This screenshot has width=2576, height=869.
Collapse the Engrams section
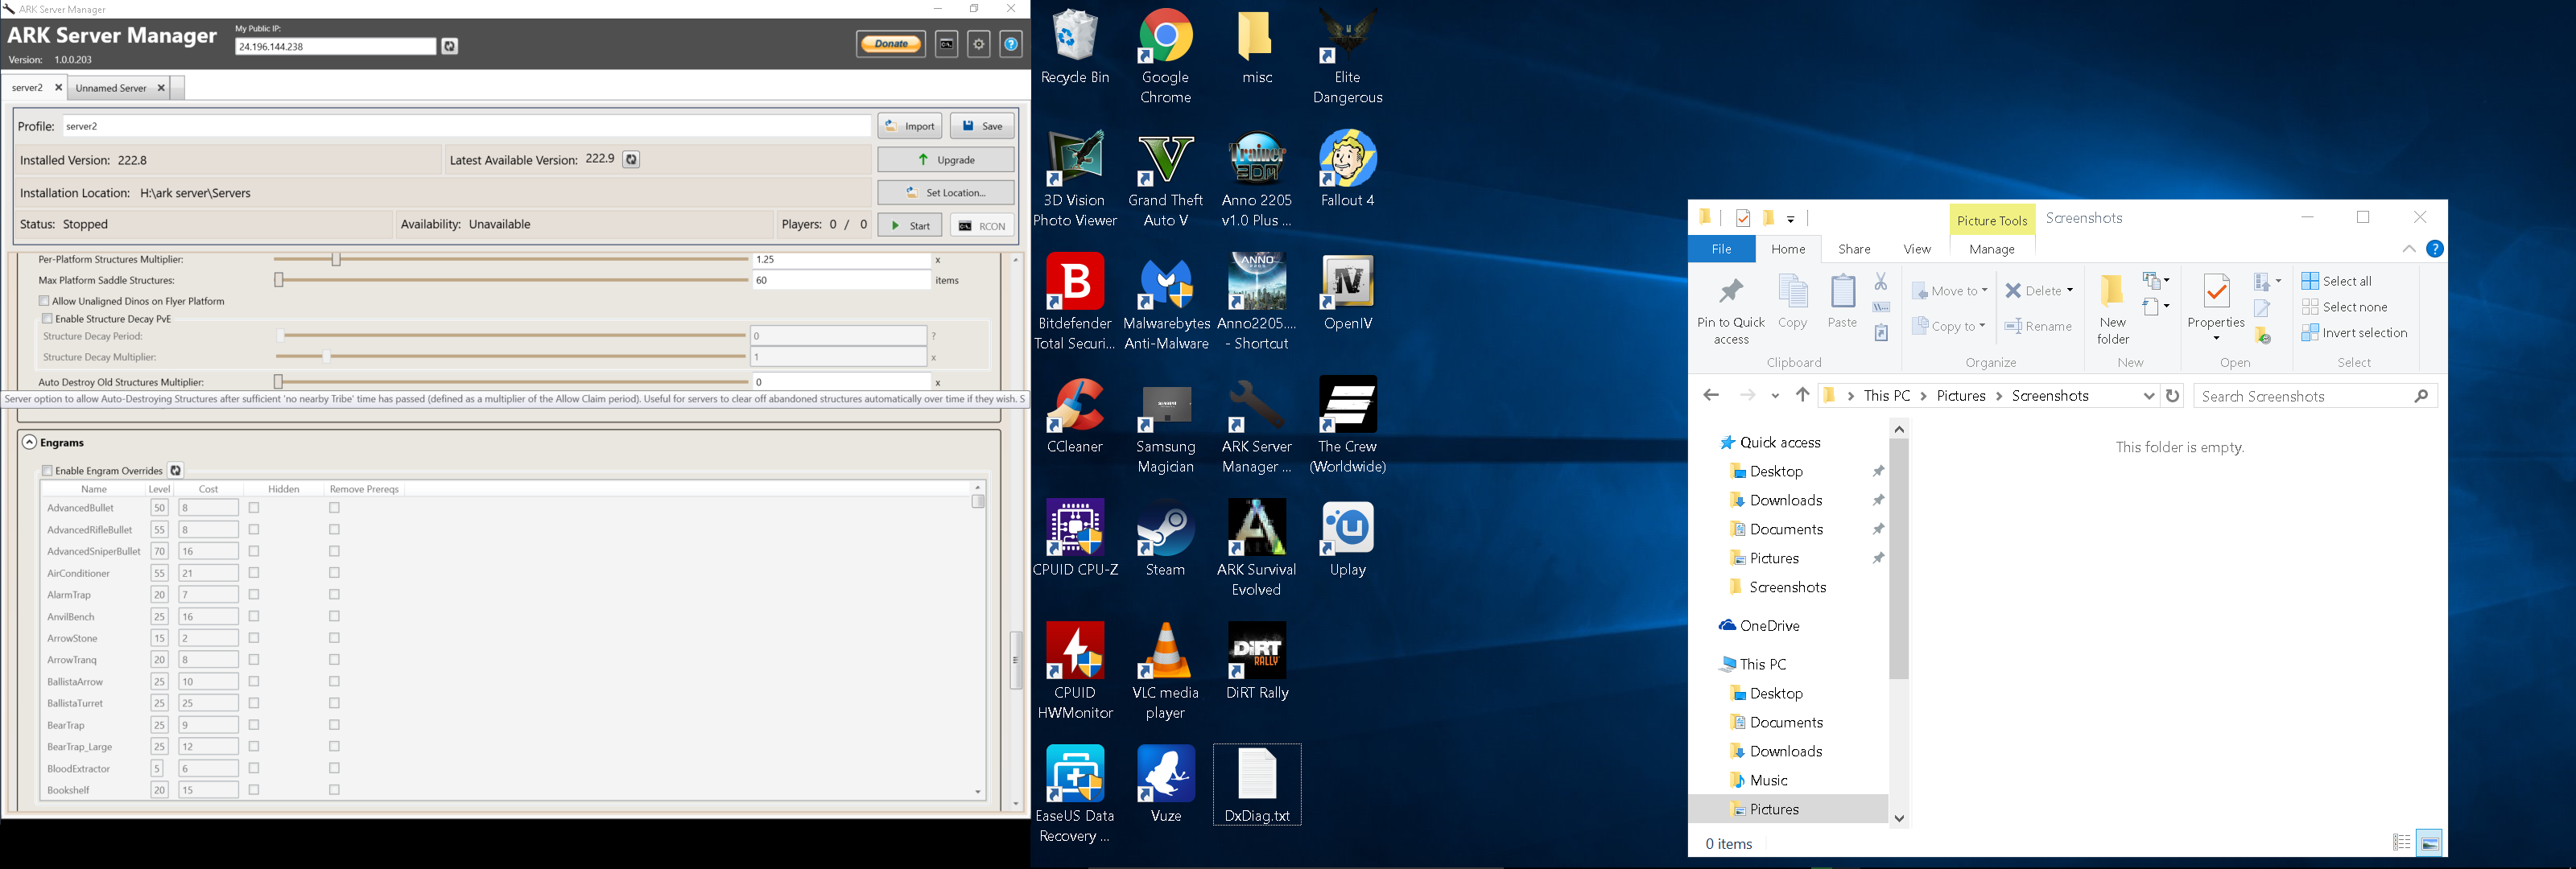tap(29, 442)
